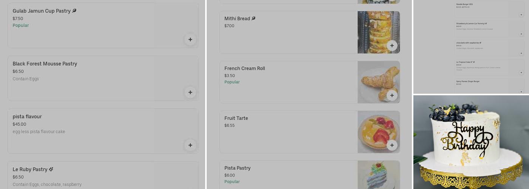
Task: Open the Happy Birthday cake photo
Action: coord(471,142)
